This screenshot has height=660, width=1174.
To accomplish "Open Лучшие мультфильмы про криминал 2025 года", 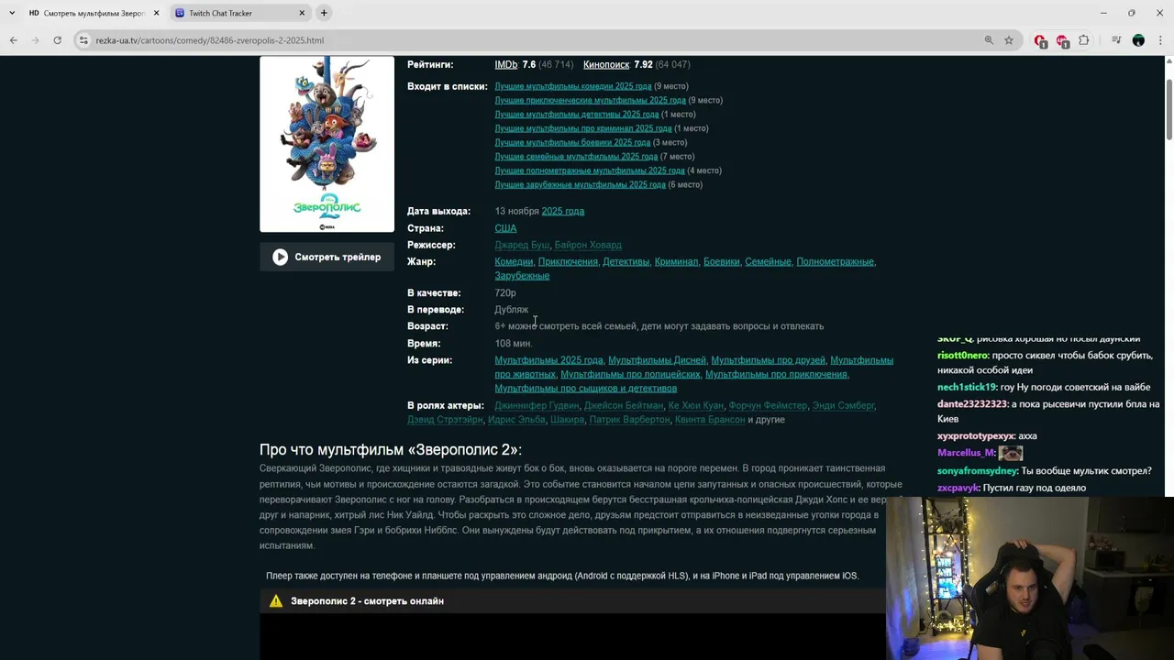I will [582, 128].
